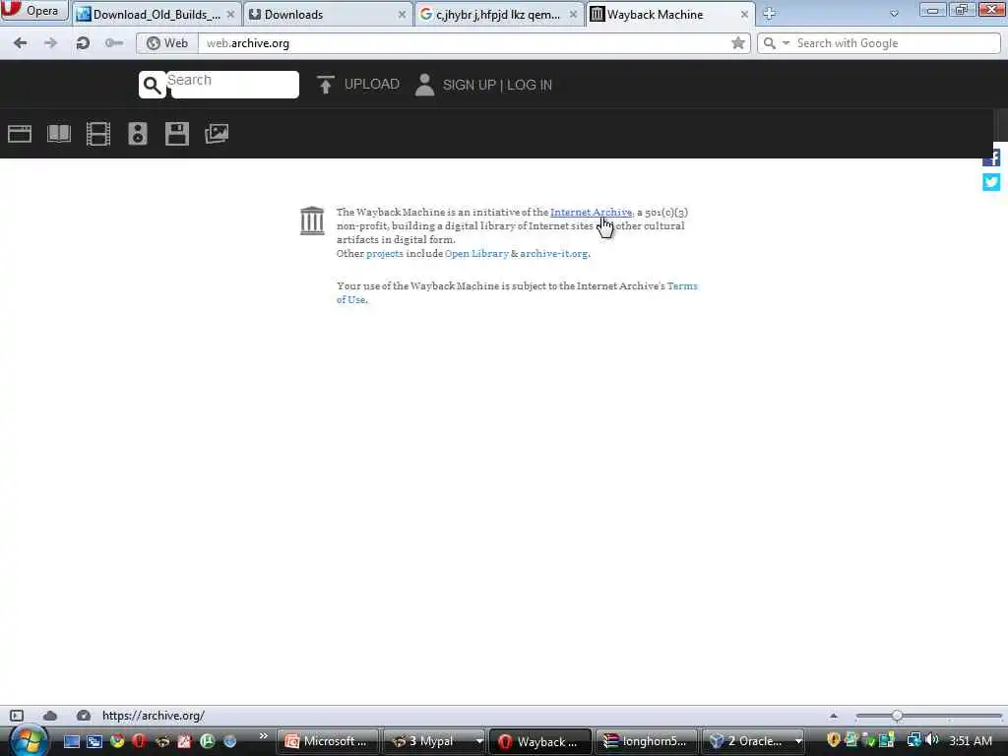The image size is (1008, 756).
Task: Switch to the longhorn5 taskbar window
Action: tap(647, 741)
